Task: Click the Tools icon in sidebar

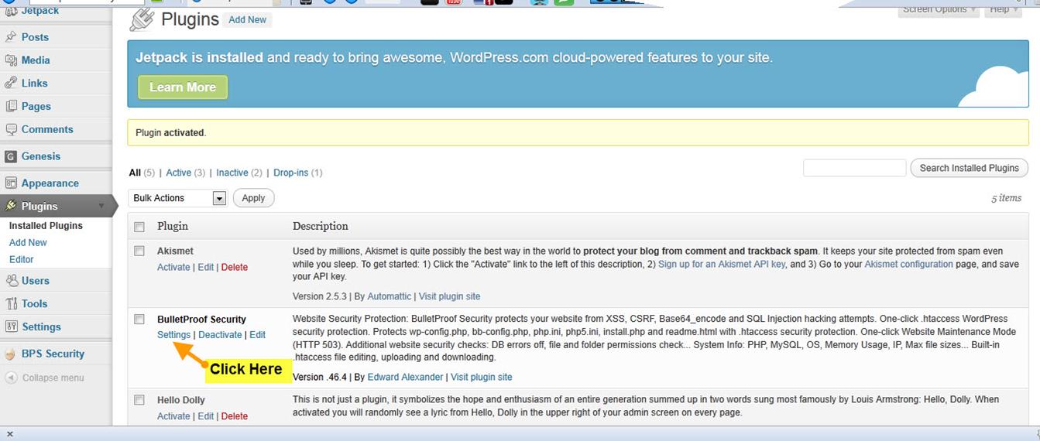Action: coord(11,304)
